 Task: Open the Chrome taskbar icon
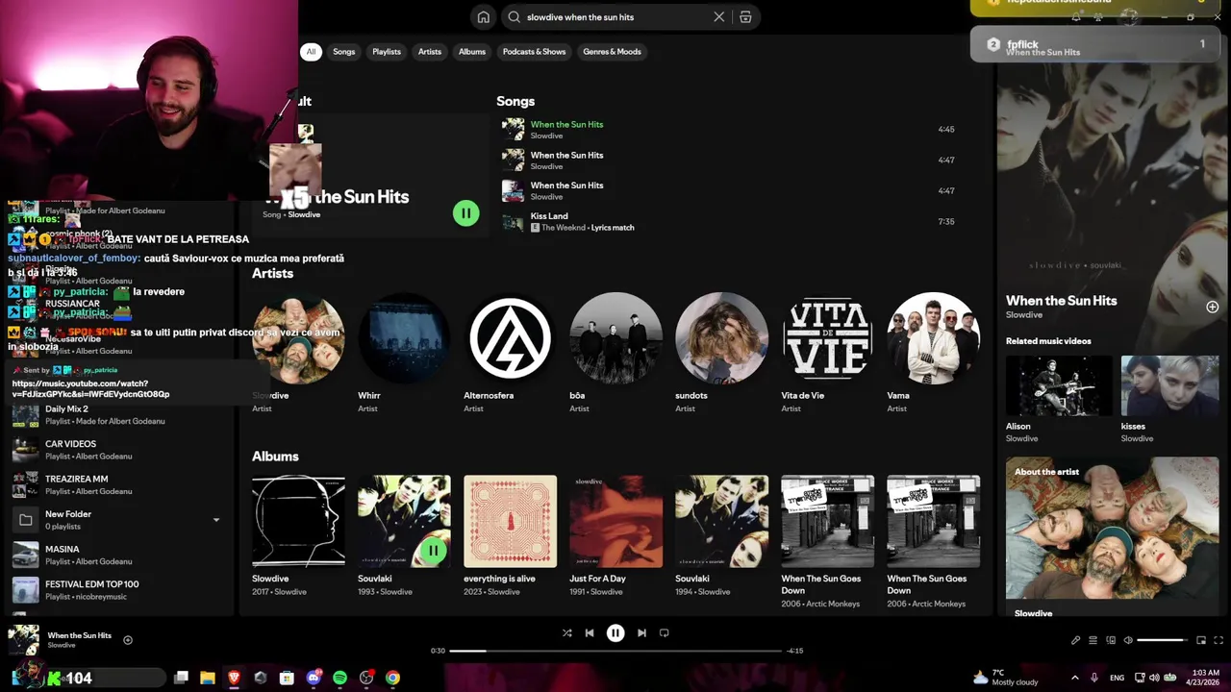point(392,678)
